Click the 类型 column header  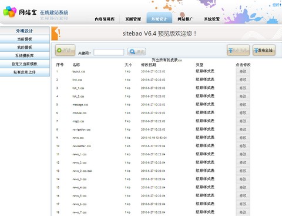pyautogui.click(x=200, y=65)
